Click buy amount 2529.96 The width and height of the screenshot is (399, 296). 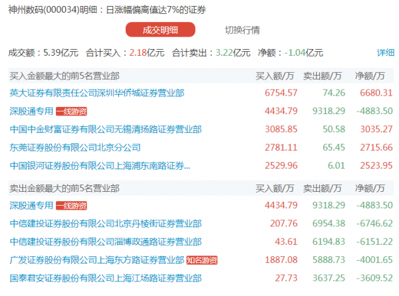(281, 166)
